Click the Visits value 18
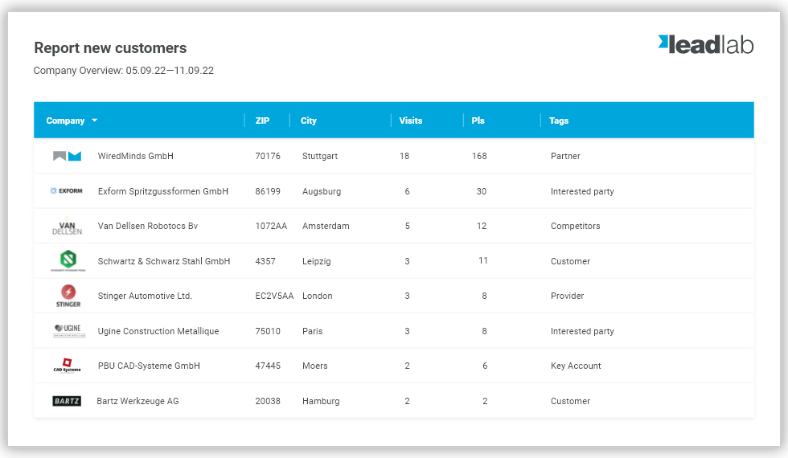The width and height of the screenshot is (788, 458). 404,156
